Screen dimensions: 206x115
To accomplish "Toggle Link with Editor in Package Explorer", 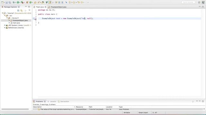I will (22, 11).
